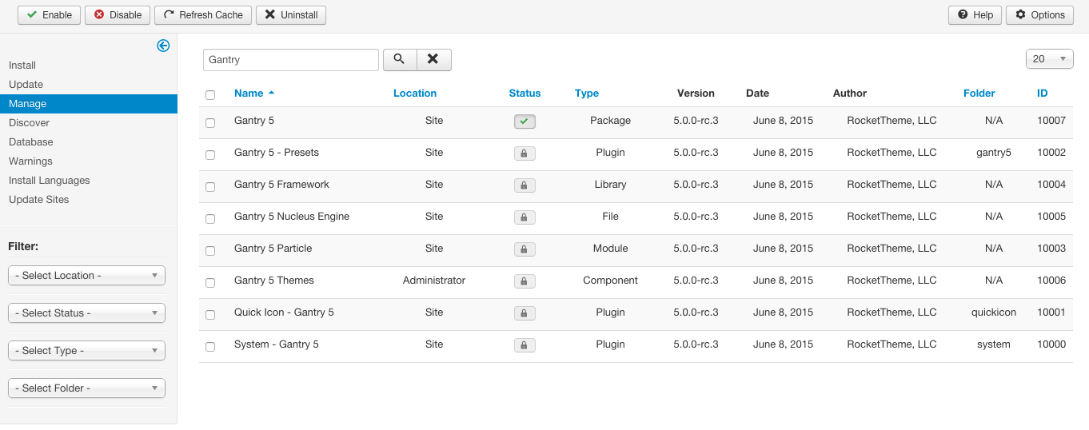Clear the search with the X icon
1089x430 pixels.
[433, 60]
